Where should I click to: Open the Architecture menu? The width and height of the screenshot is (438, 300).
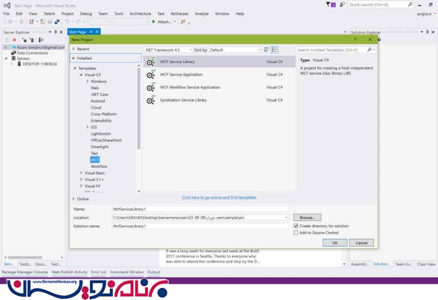pos(140,14)
